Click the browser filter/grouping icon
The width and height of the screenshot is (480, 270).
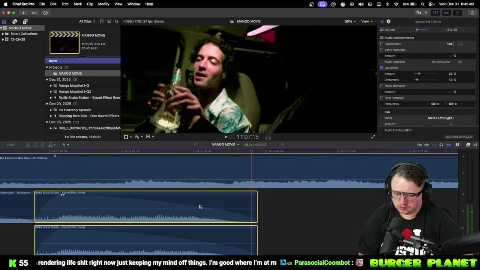109,21
